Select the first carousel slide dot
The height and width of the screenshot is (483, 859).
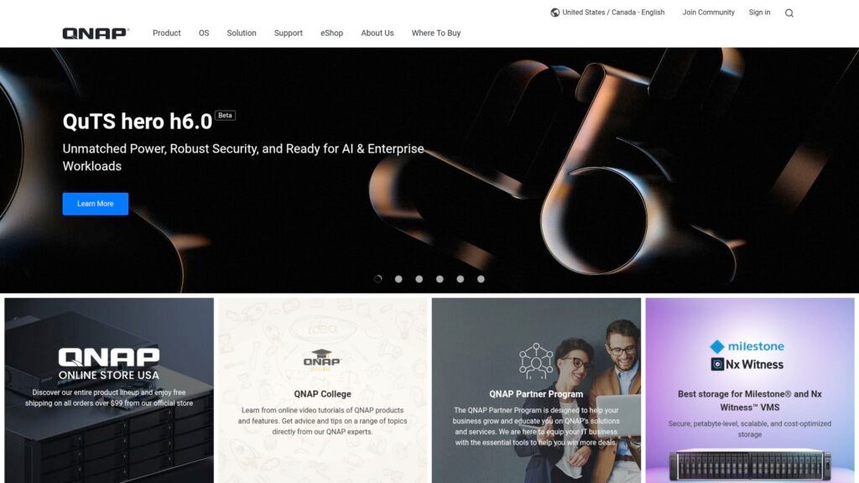378,278
